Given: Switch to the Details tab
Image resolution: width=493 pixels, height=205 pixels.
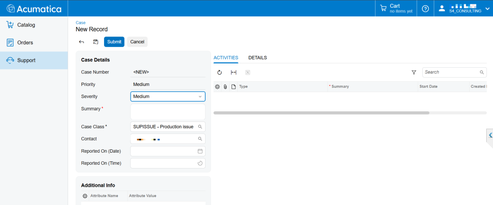Looking at the screenshot, I should (x=258, y=58).
